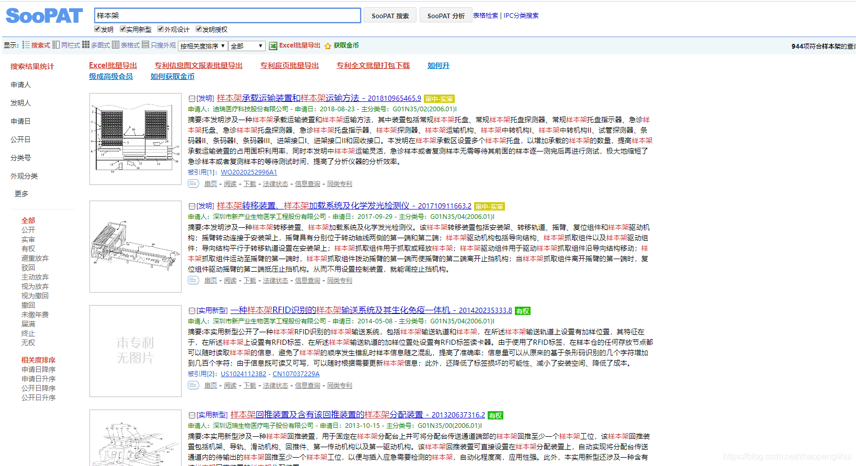This screenshot has width=856, height=466.
Task: Open cited patent WO2020252996A1
Action: [x=249, y=172]
